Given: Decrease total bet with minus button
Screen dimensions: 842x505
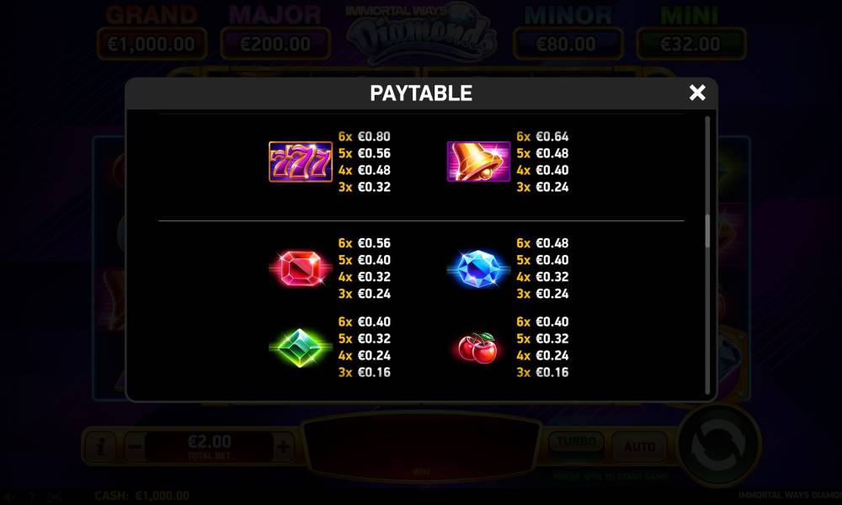Looking at the screenshot, I should coord(135,446).
